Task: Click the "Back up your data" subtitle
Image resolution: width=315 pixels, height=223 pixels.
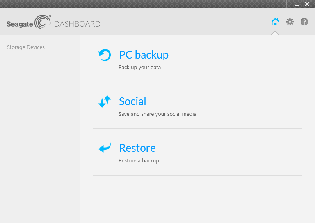Action: click(139, 68)
